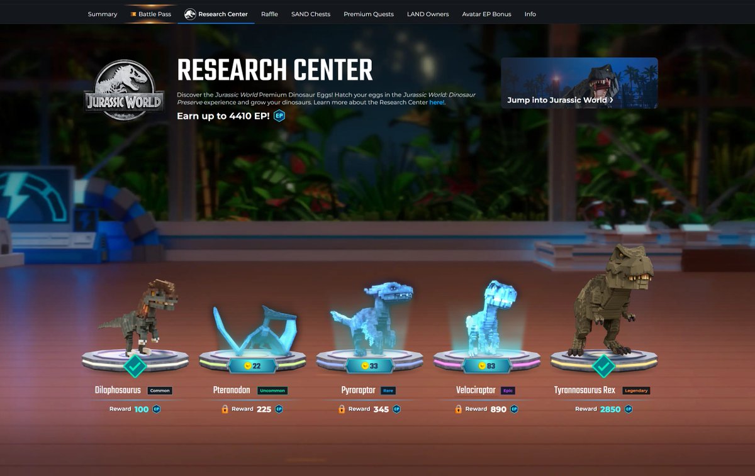The width and height of the screenshot is (755, 476).
Task: Click the Pteranodon 22 coin cost badge
Action: tap(252, 366)
